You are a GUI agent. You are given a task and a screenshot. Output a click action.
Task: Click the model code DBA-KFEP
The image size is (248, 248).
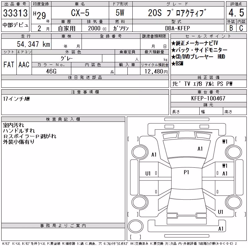[177, 28]
